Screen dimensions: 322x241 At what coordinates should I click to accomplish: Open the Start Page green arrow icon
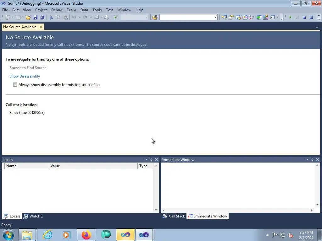click(259, 18)
